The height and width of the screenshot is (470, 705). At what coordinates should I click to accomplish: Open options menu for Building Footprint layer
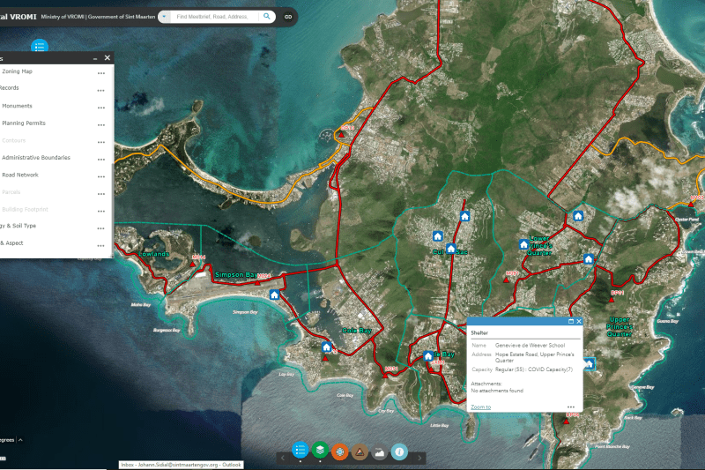[101, 211]
